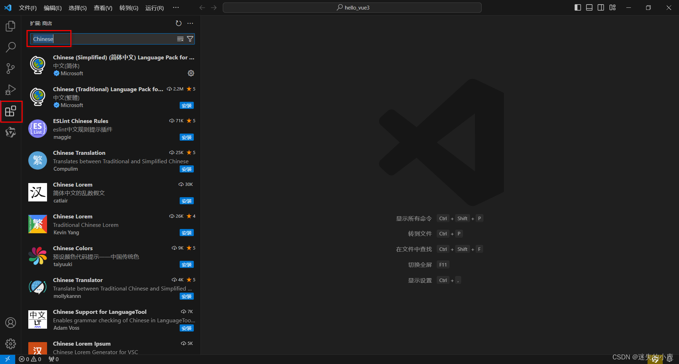Click Microsoft publisher under Traditional pack
The height and width of the screenshot is (364, 679).
(x=72, y=105)
